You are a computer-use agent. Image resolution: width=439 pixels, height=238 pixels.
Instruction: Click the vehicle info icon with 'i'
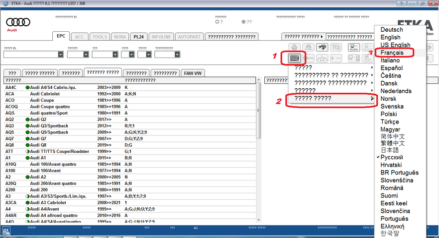(322, 58)
